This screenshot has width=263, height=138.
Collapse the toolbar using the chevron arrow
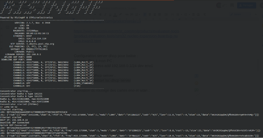(255, 15)
